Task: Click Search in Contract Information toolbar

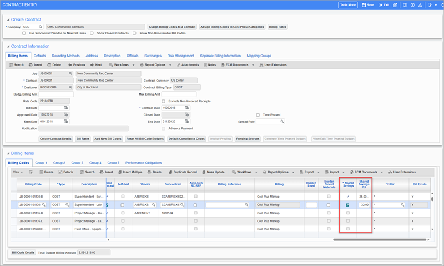Action: (x=17, y=65)
